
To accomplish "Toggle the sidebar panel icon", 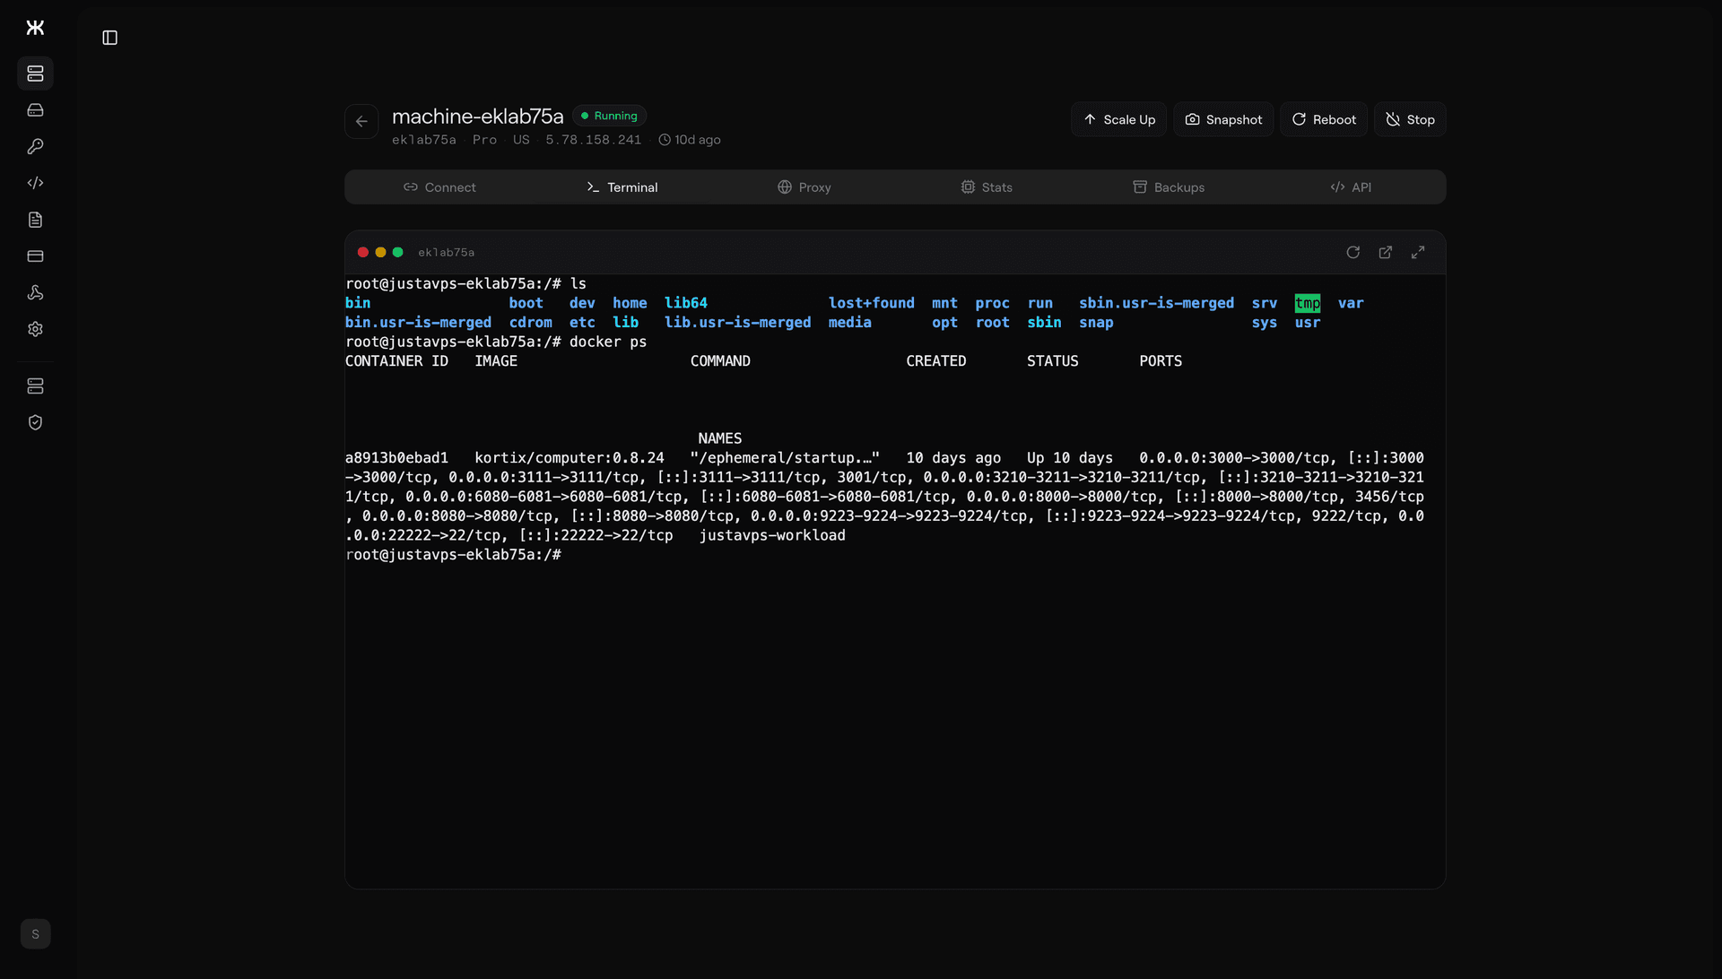I will point(110,38).
